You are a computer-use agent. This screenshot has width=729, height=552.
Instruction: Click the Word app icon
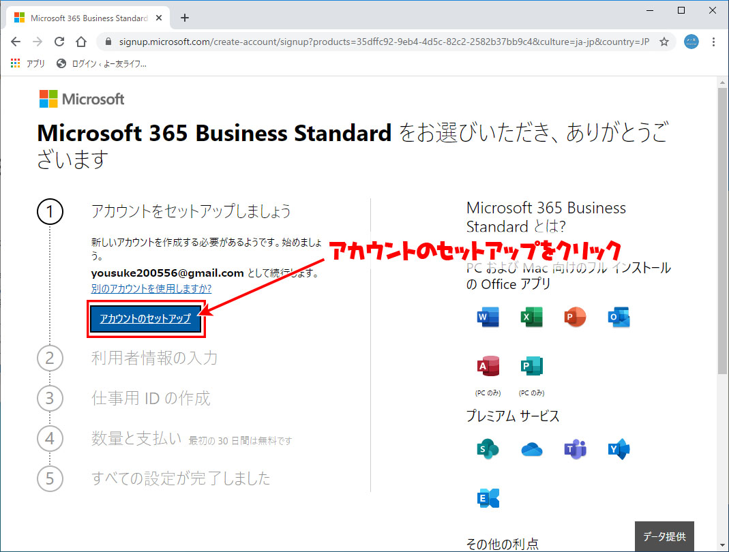[488, 318]
